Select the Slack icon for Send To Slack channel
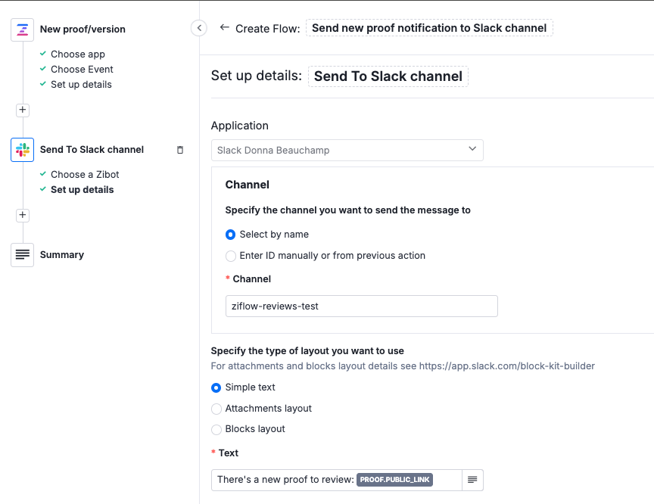The width and height of the screenshot is (654, 504). (22, 149)
